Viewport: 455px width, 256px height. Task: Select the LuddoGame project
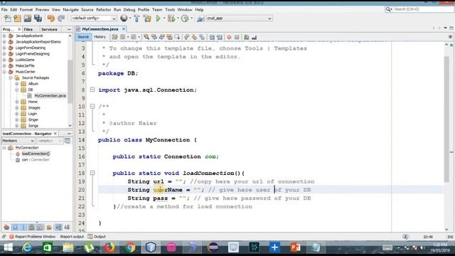tap(25, 60)
